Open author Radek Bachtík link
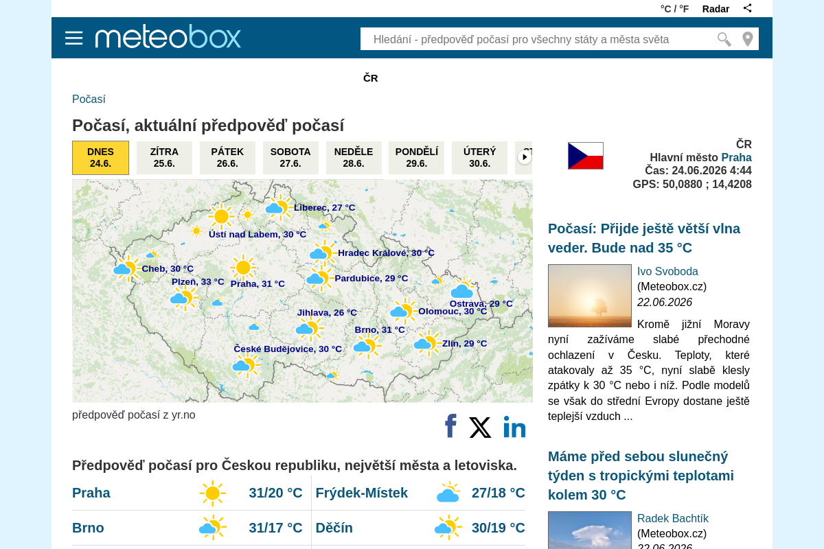 point(673,518)
